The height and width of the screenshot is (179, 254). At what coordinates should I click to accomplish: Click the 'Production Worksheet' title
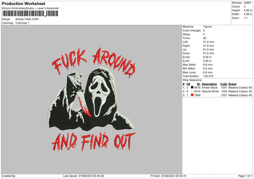click(x=24, y=3)
